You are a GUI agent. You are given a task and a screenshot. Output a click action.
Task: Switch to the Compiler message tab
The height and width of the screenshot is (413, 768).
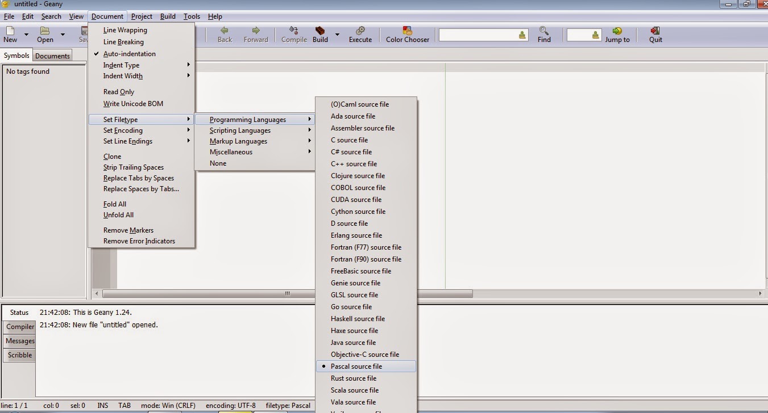click(20, 327)
